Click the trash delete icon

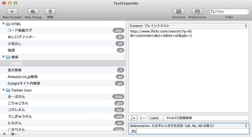pos(50,12)
